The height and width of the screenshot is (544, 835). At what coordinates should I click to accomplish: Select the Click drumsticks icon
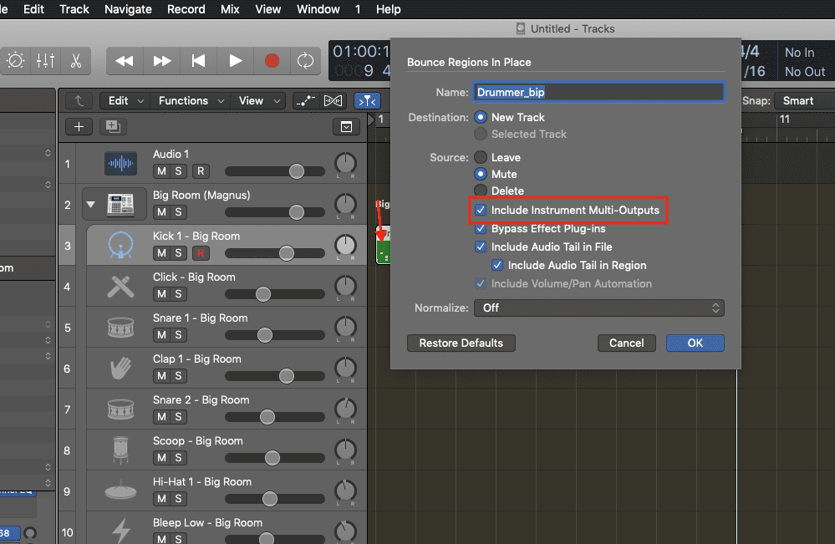pyautogui.click(x=120, y=287)
